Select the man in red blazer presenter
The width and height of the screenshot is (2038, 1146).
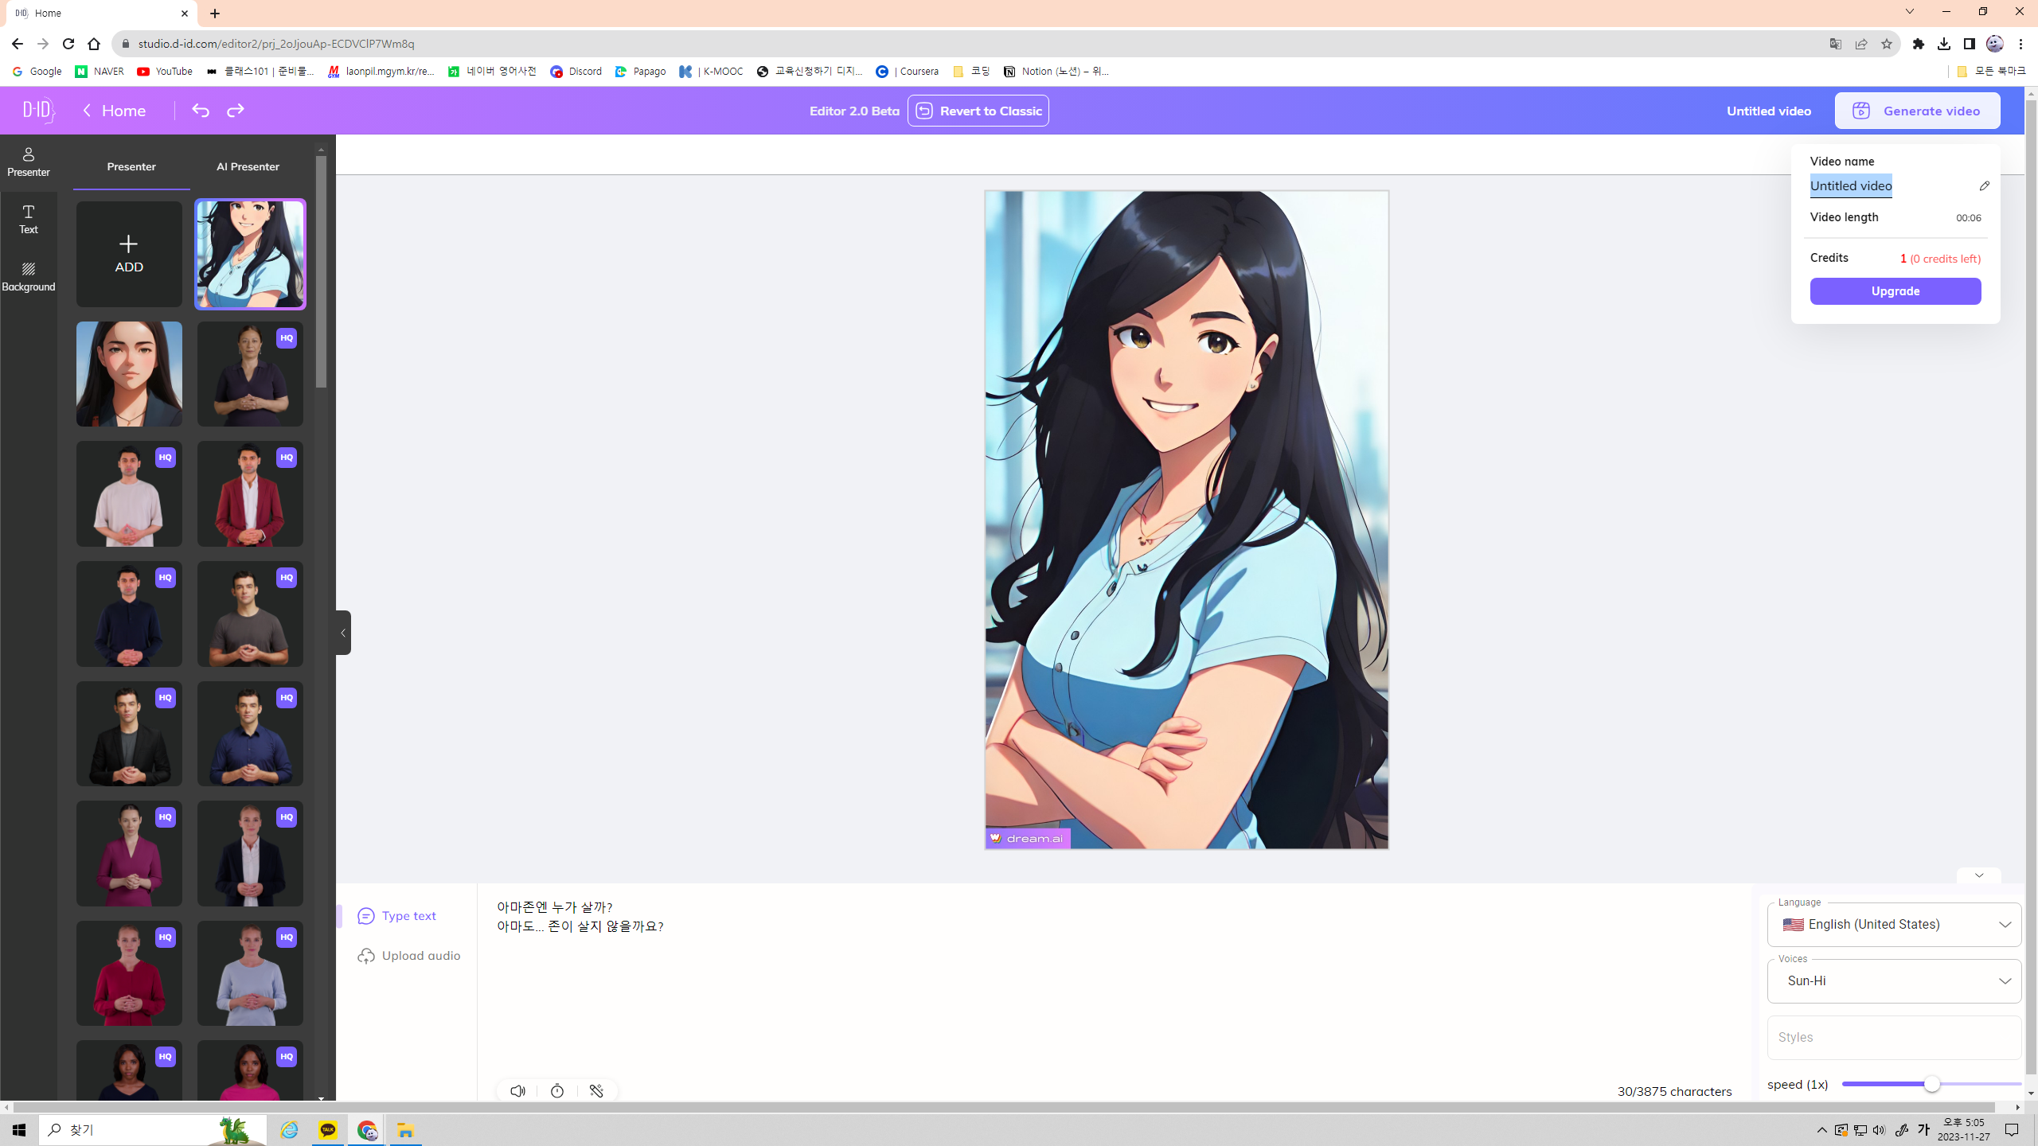pyautogui.click(x=250, y=494)
